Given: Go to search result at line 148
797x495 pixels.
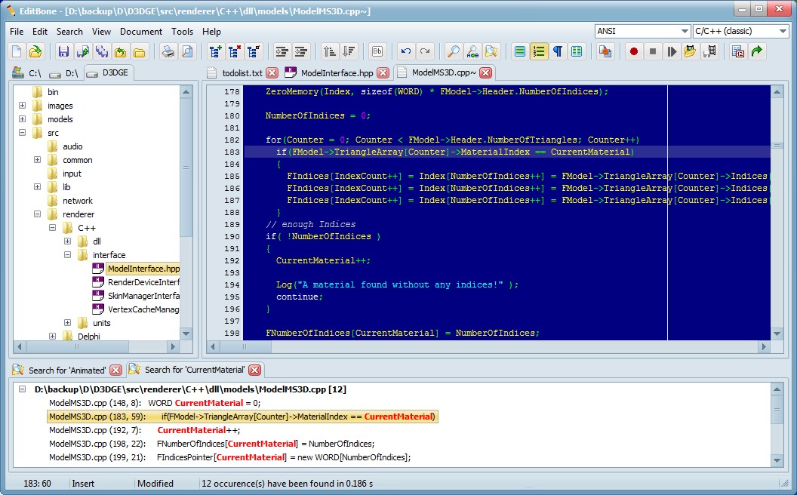Looking at the screenshot, I should pos(155,403).
